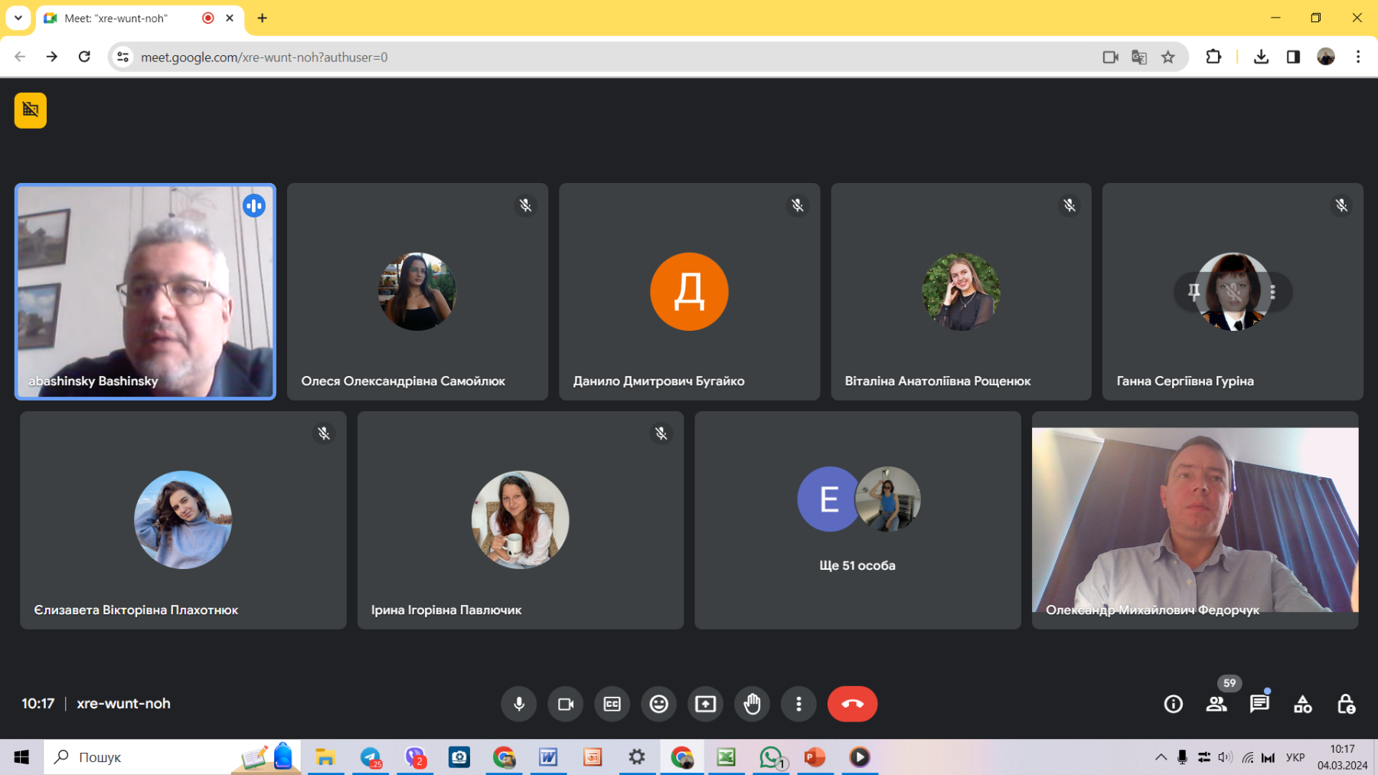Viewport: 1378px width, 775px height.
Task: Turn on closed captions
Action: point(612,704)
